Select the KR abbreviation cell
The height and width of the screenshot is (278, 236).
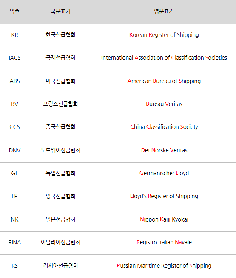(x=15, y=35)
